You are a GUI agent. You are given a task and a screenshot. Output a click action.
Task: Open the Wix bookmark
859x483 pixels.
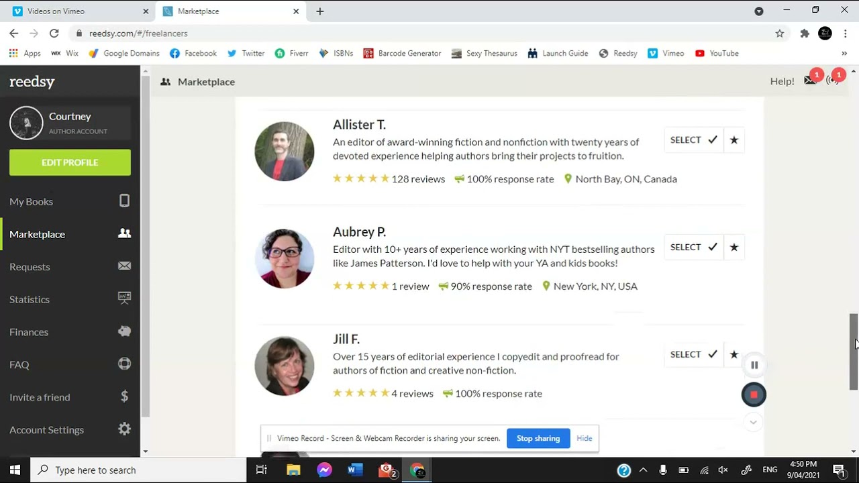click(65, 54)
